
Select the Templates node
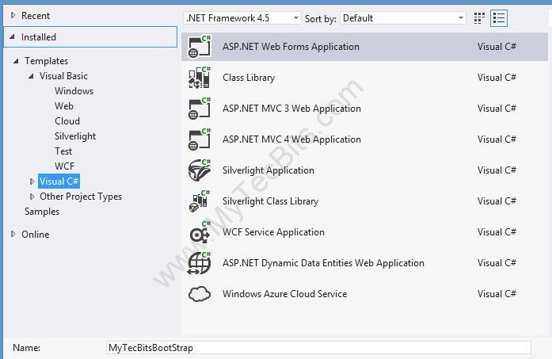click(x=46, y=61)
